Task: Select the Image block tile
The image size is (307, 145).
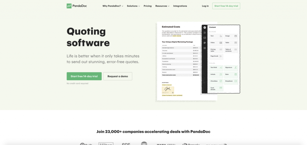Action: tap(231, 36)
